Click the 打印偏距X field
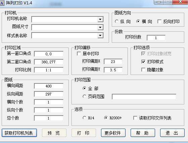 pos(113,62)
